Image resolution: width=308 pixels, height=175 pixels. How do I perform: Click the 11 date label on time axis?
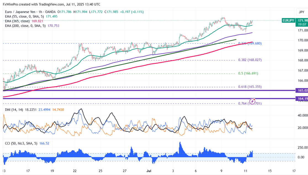coord(246,171)
